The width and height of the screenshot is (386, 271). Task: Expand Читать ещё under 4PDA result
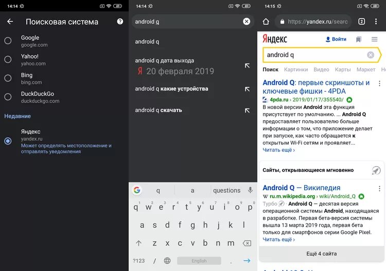coord(278,150)
